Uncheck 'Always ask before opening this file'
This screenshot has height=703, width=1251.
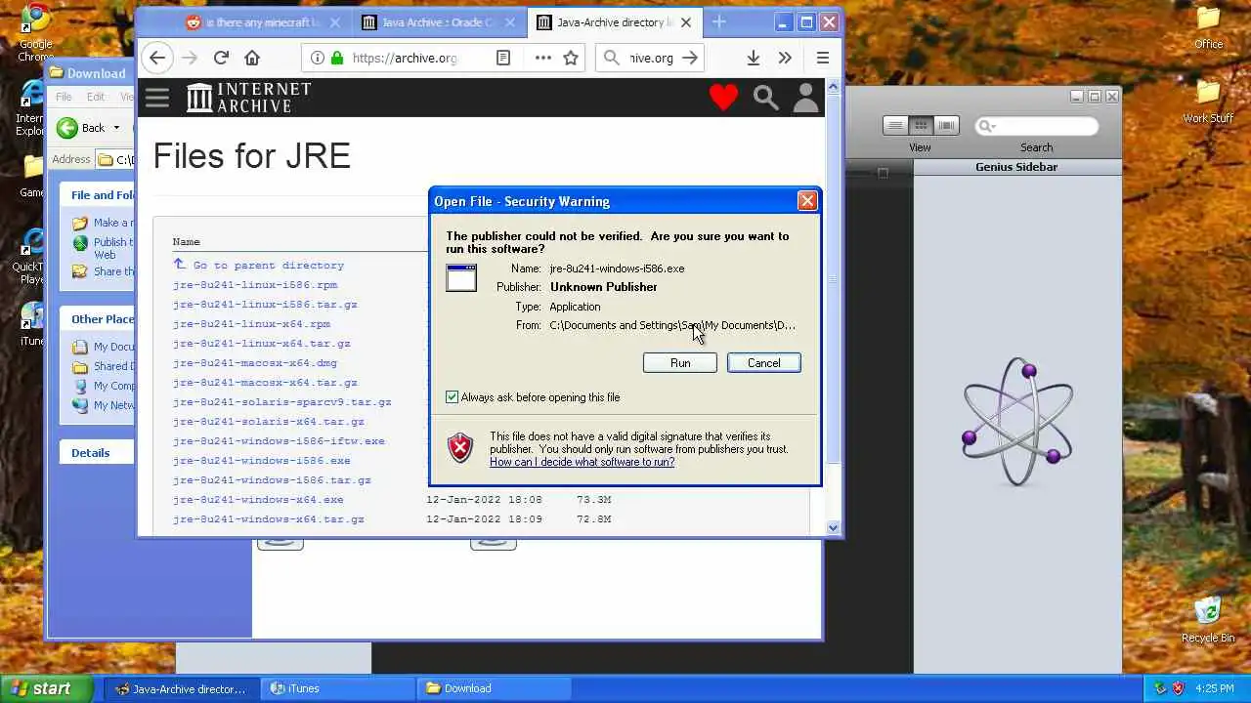(x=452, y=397)
